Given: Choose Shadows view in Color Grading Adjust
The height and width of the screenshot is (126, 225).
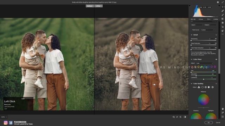Looking at the screenshot, I should click(202, 87).
